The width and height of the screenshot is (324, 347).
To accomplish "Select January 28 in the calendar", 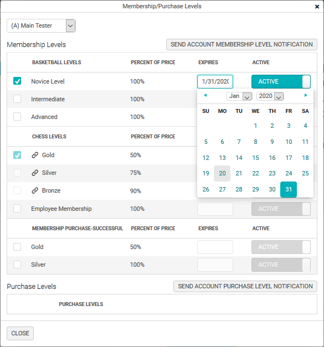I will 239,189.
